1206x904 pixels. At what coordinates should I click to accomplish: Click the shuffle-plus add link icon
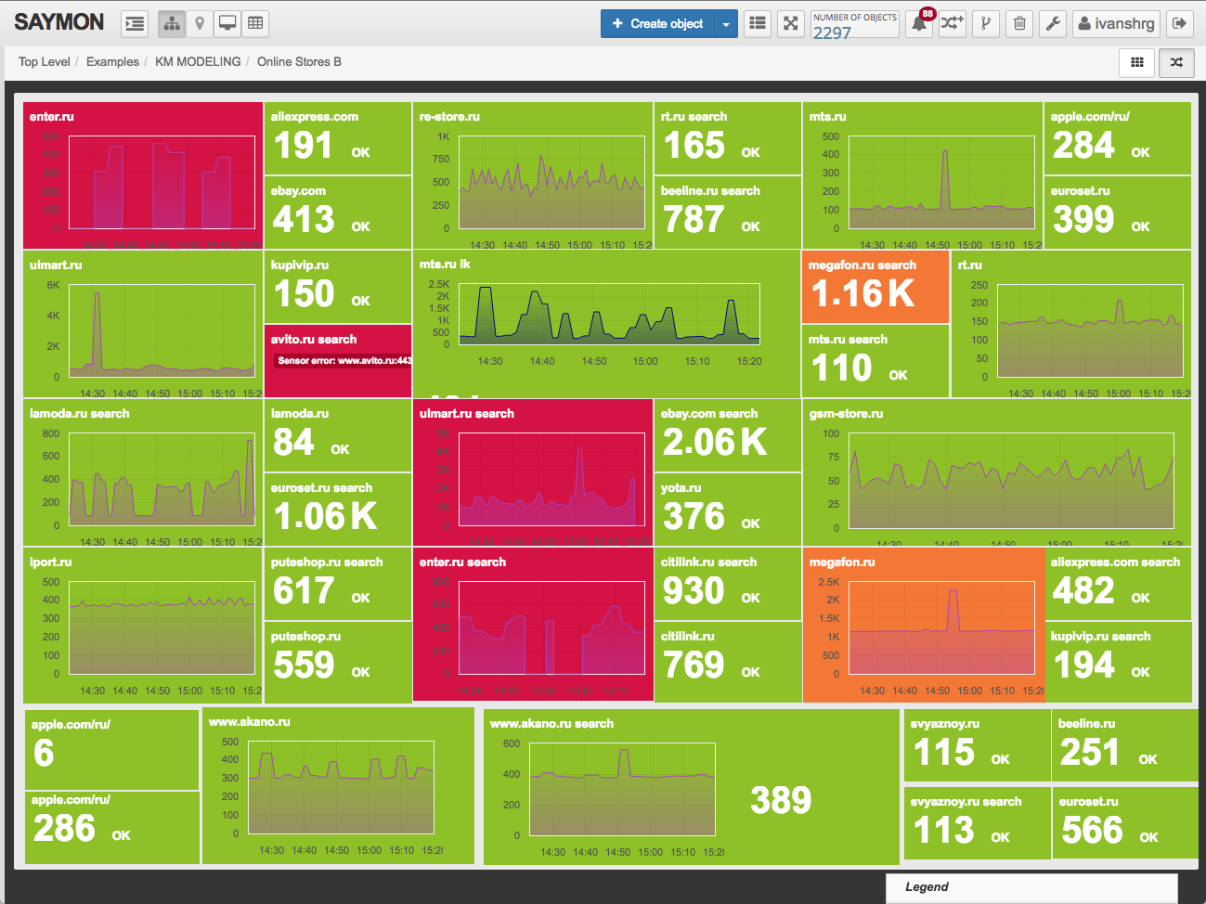[x=953, y=24]
